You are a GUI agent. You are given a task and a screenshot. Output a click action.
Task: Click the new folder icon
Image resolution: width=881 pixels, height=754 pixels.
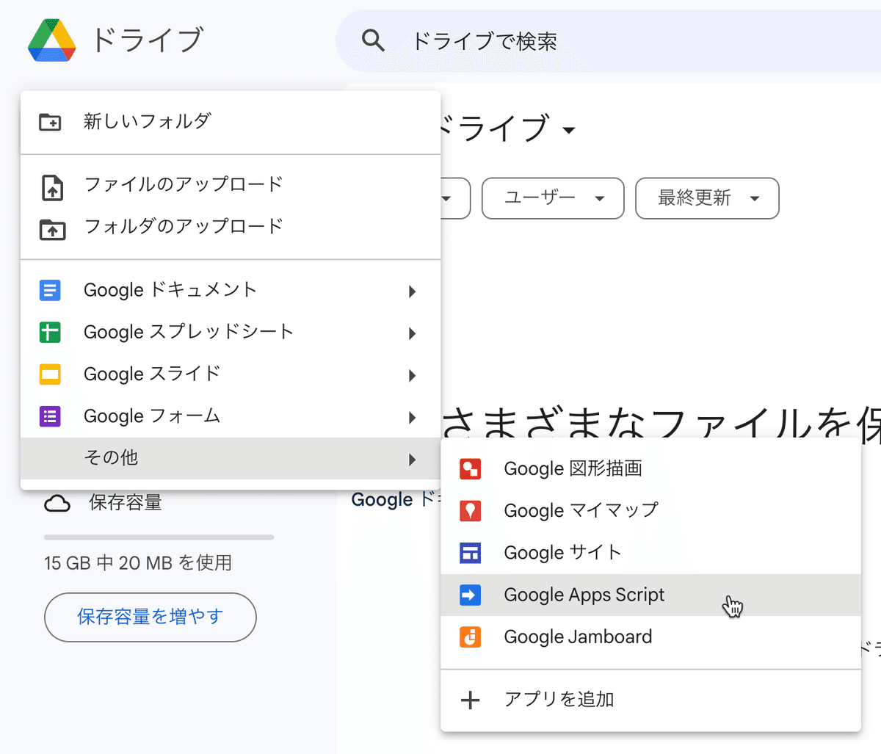[x=50, y=122]
